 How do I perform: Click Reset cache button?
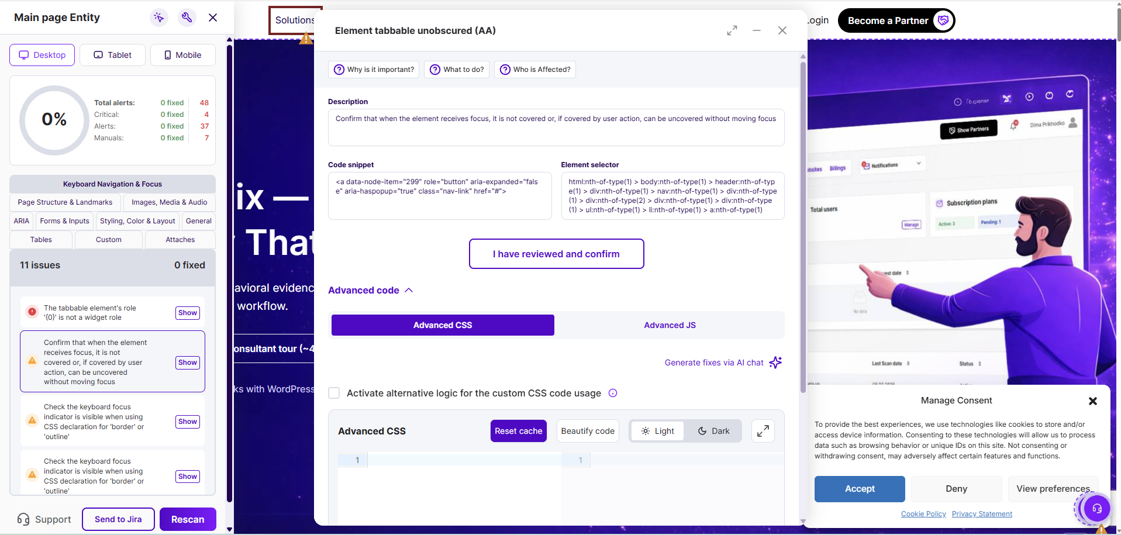tap(518, 431)
